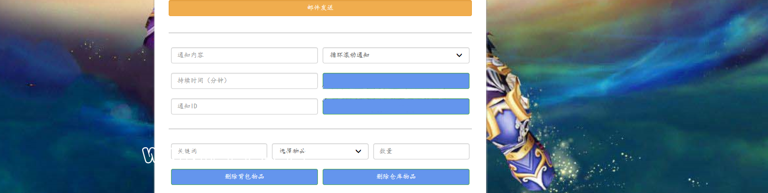Open the 循环滚动通知 dropdown
The height and width of the screenshot is (193, 768).
point(396,55)
